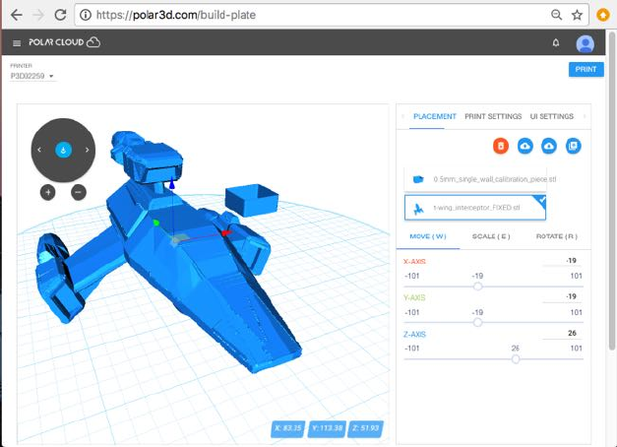The image size is (617, 447).
Task: Zoom in with the plus button
Action: point(48,192)
